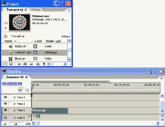
Task: Select the Sequence 01 tab
Action: (x=15, y=77)
